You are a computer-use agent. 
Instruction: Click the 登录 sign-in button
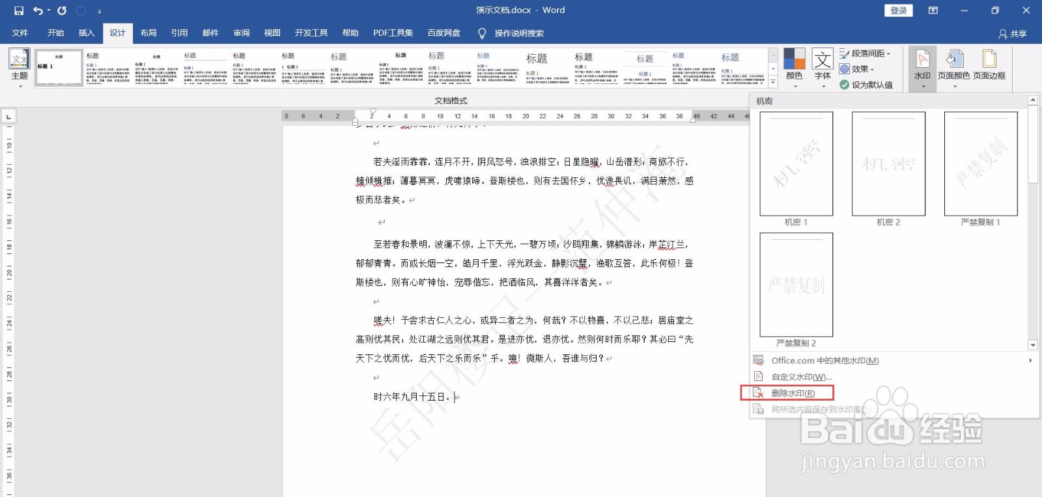(899, 10)
